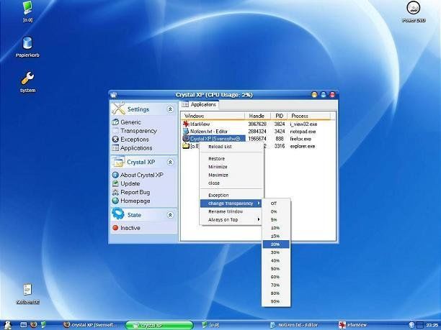Click the Update icon in Crystal XP panel
Screen dimensions: 441x330
point(115,183)
